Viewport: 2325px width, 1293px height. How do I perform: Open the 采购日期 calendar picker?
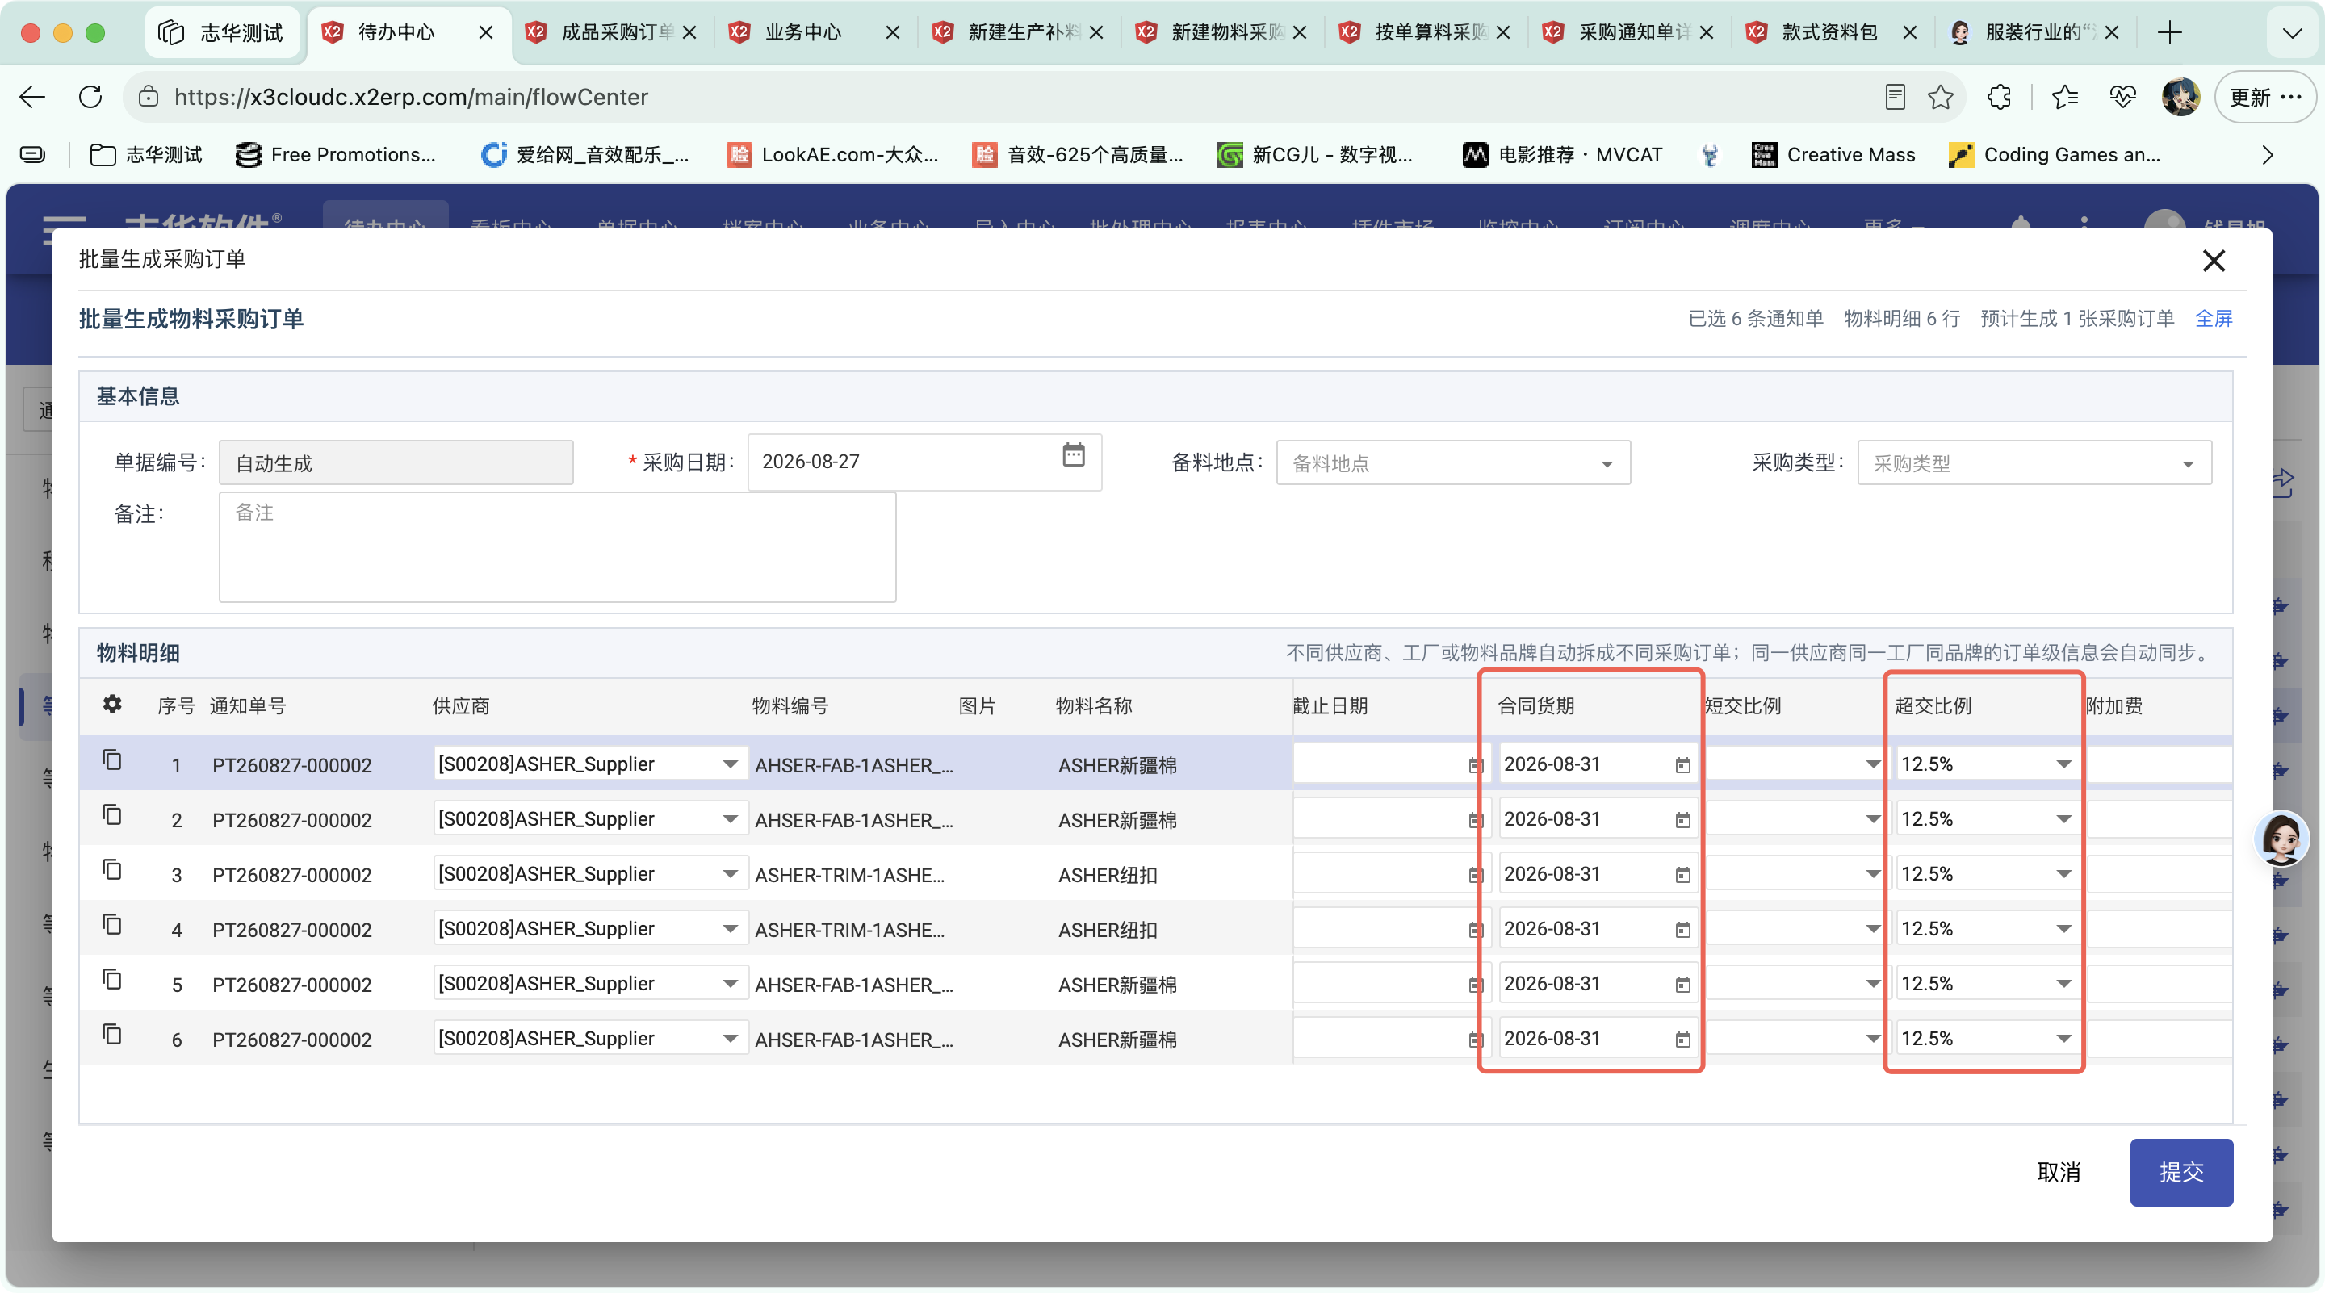pyautogui.click(x=1073, y=454)
